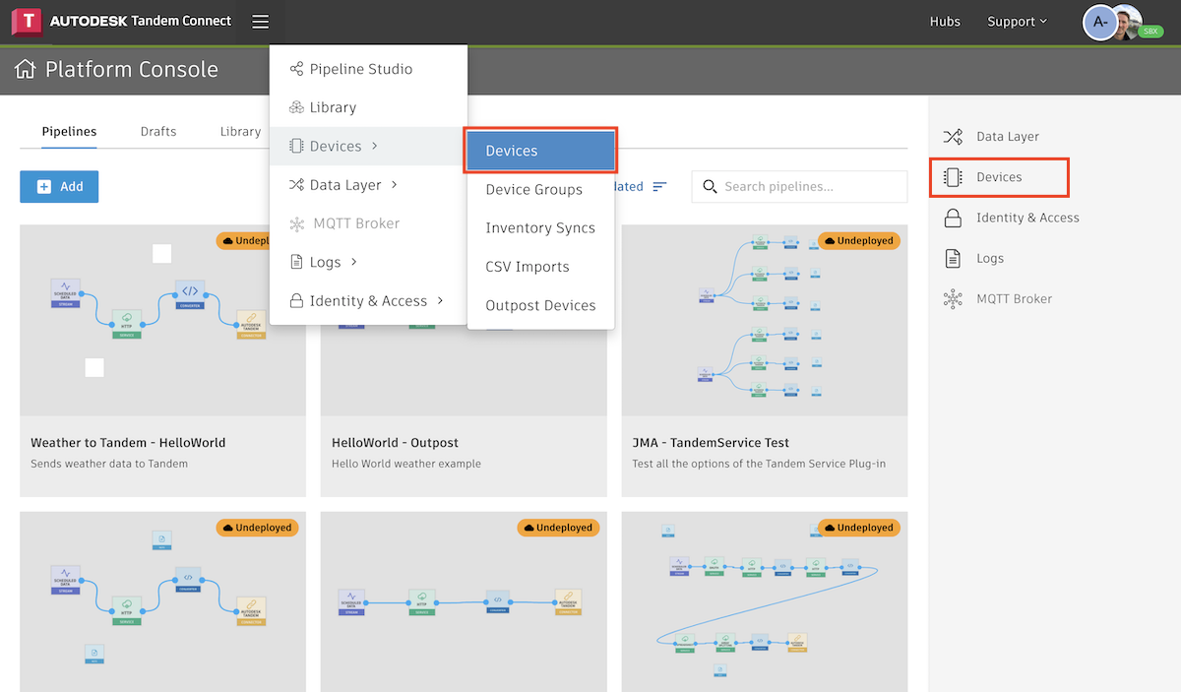Click the Pipeline Studio share icon in menu

tap(296, 69)
